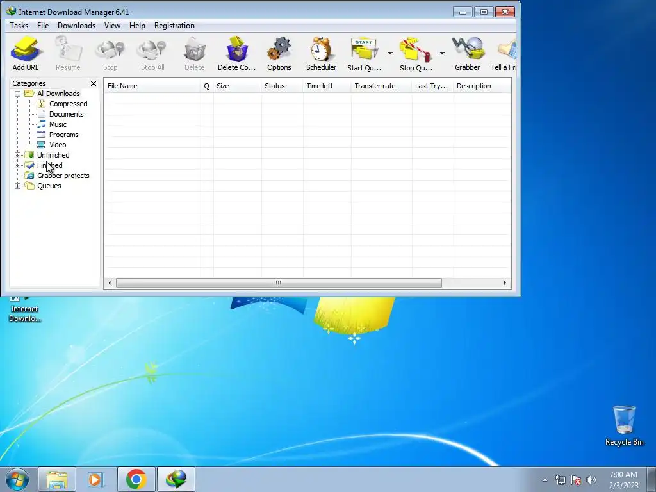656x492 pixels.
Task: Click the horizontal scrollbar thumb
Action: 279,283
